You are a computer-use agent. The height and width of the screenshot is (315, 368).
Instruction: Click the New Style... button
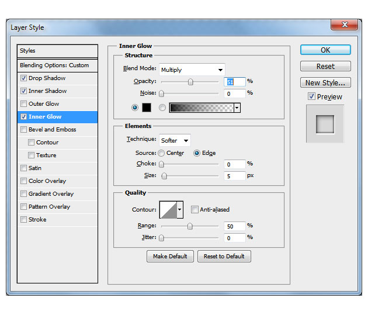[325, 82]
